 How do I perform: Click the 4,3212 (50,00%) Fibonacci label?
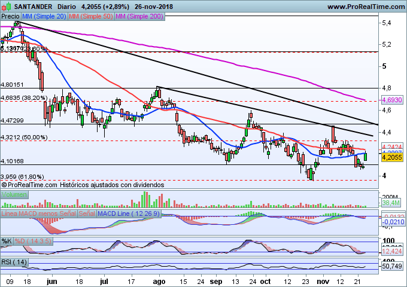click(24, 137)
